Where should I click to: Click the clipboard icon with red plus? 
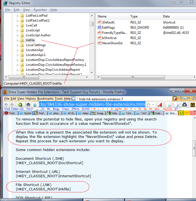point(175,98)
